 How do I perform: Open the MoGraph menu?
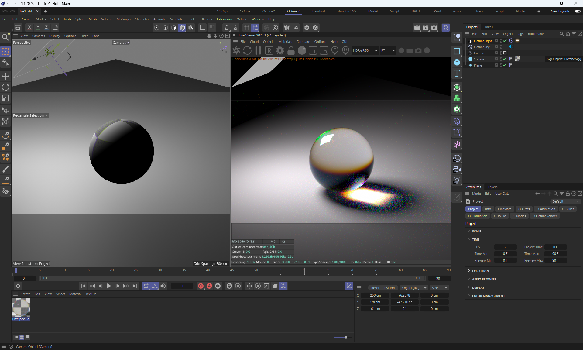(x=123, y=19)
